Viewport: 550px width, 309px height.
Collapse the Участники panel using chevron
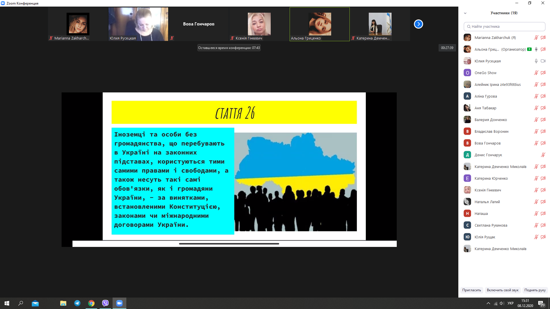point(465,13)
